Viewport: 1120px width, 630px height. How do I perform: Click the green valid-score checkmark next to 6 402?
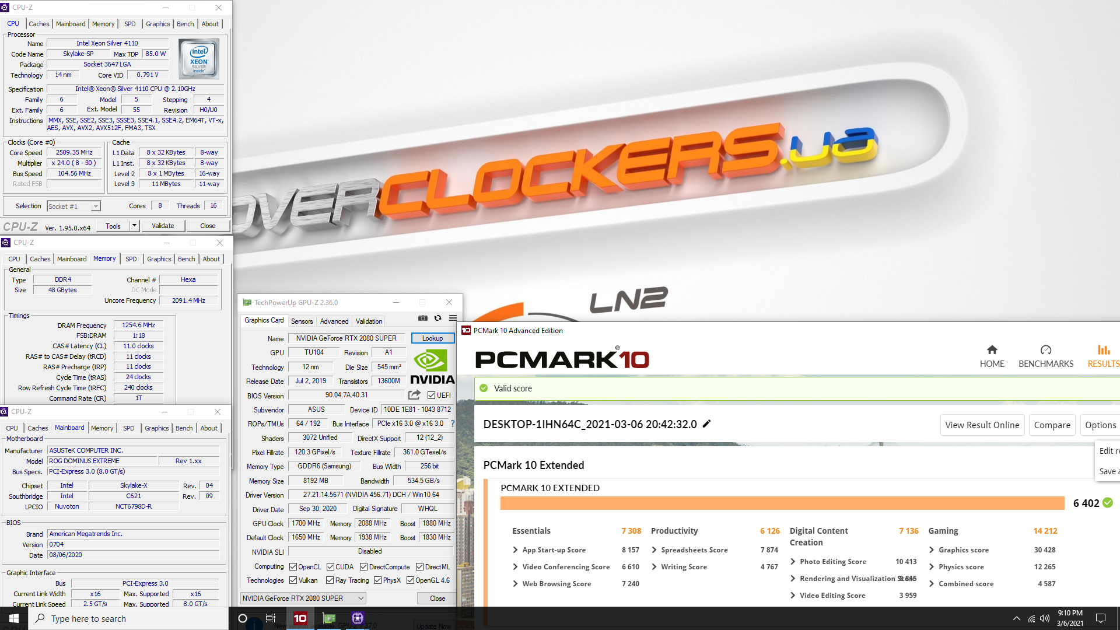coord(1108,502)
